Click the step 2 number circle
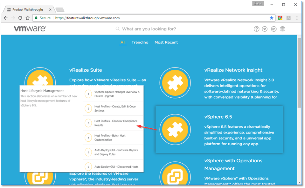The height and width of the screenshot is (188, 305). coord(88,108)
